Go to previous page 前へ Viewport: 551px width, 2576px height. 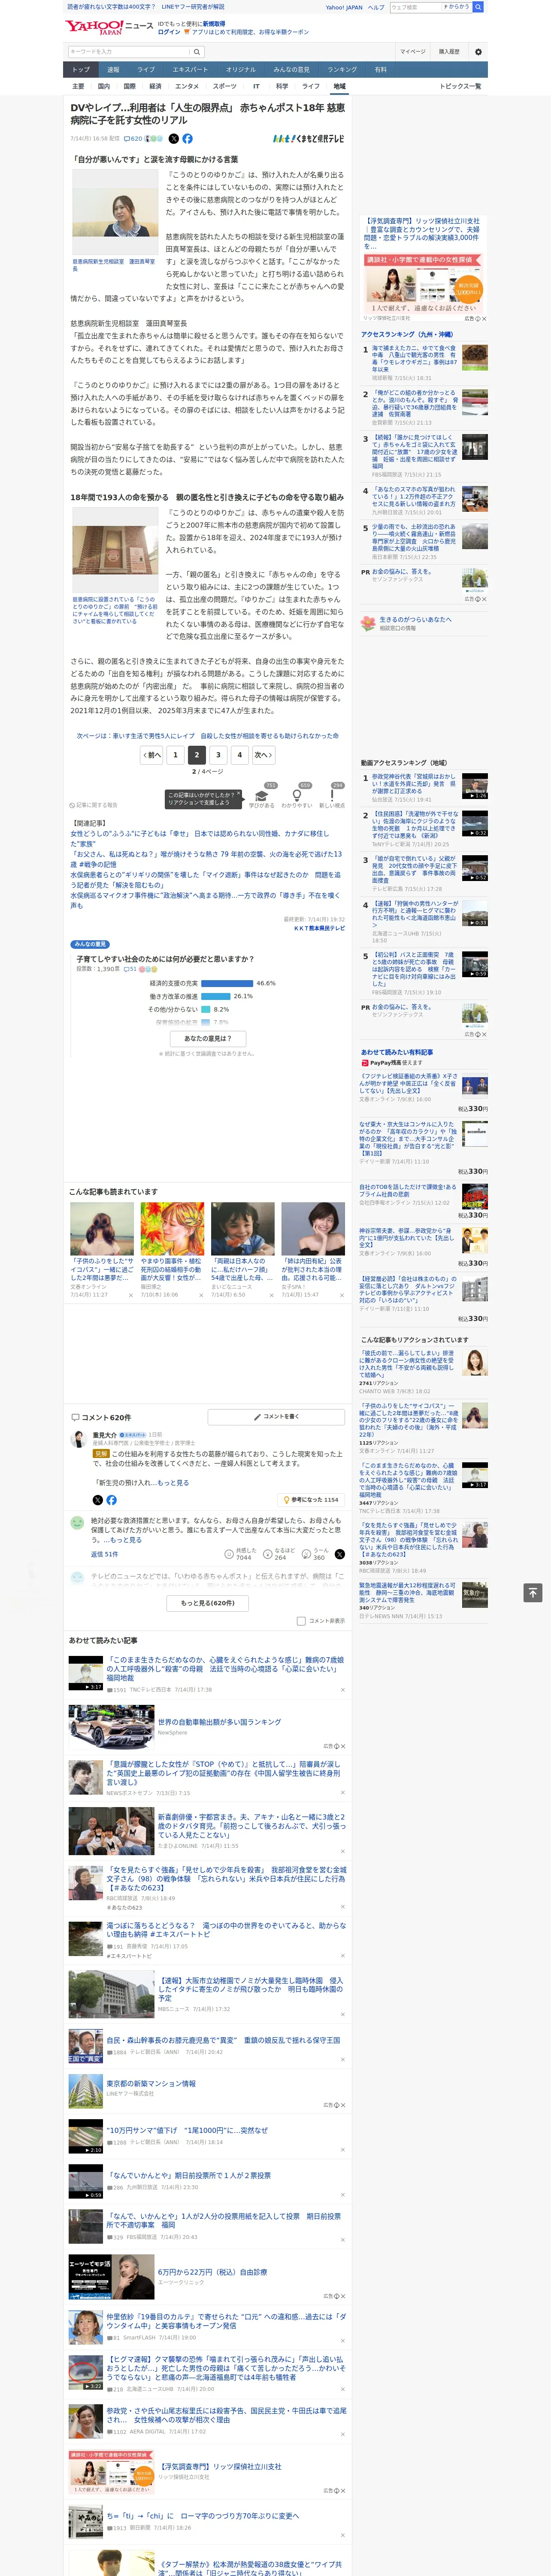coord(151,755)
